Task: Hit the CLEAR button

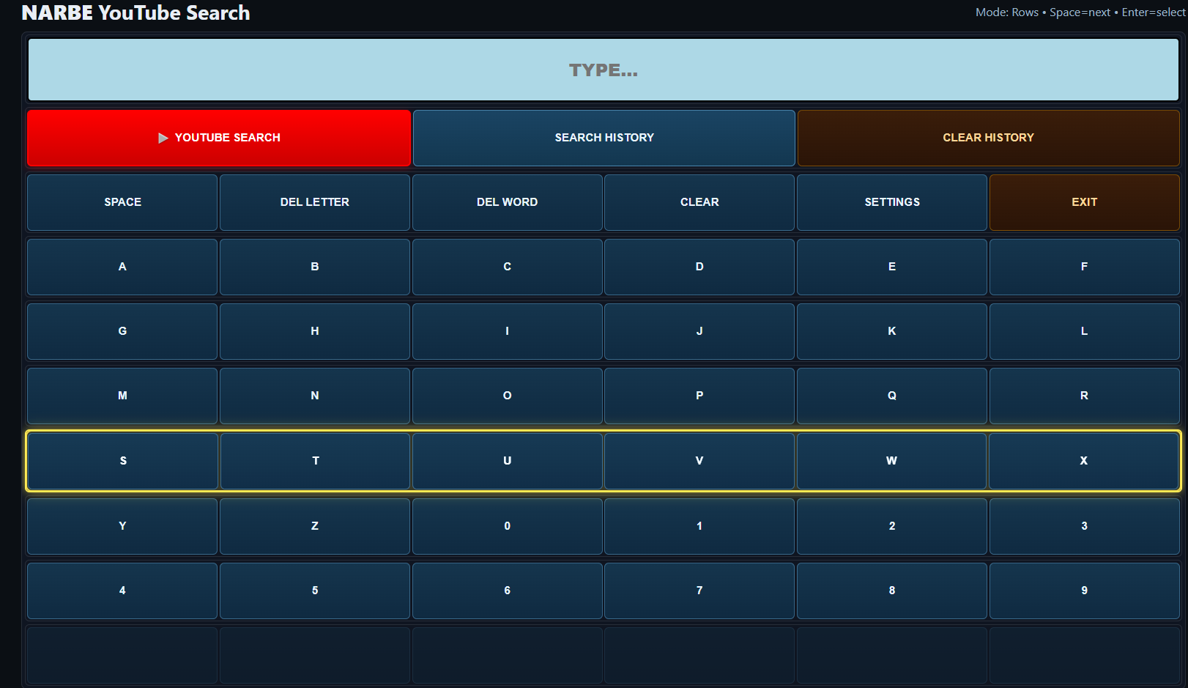Action: click(x=699, y=202)
